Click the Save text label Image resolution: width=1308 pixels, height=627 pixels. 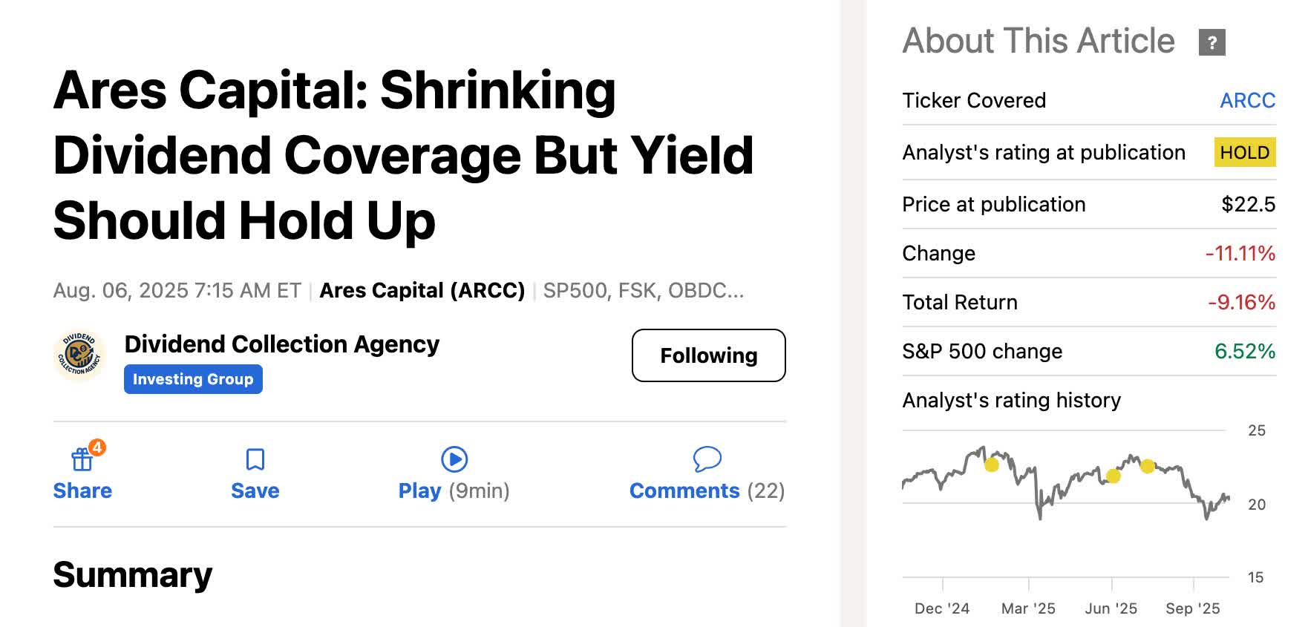(255, 490)
